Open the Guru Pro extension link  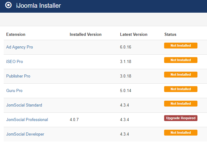14,90
